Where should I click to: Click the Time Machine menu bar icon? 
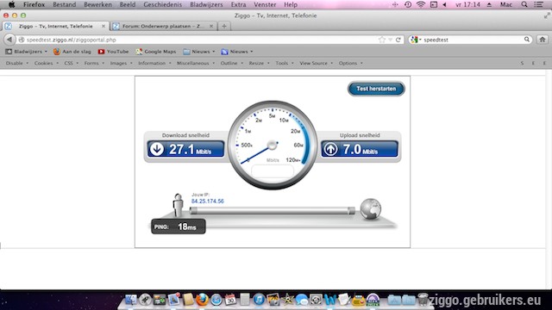(x=408, y=4)
